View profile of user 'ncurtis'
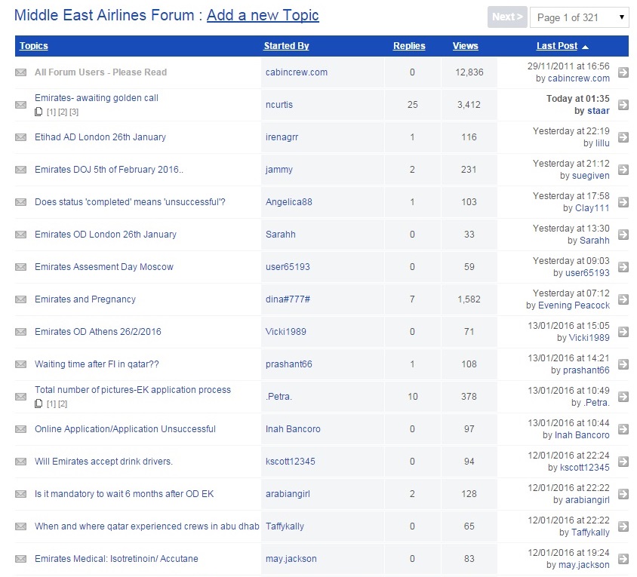Viewport: 637px width, 577px height. tap(279, 105)
